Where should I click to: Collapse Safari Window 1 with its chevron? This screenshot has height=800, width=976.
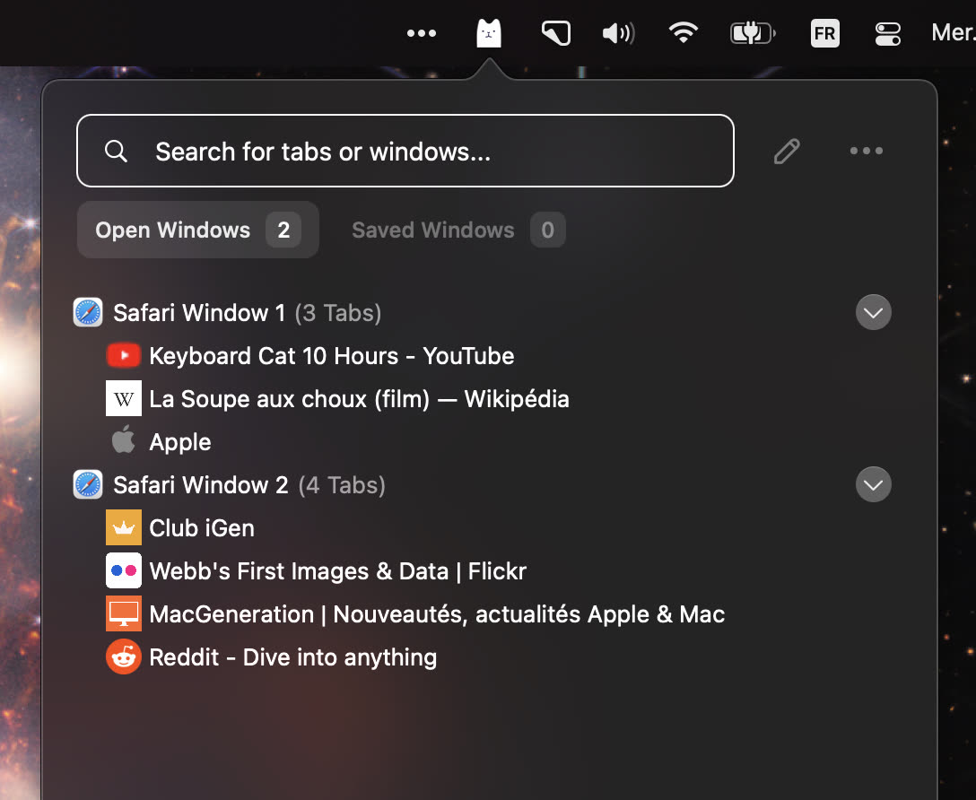click(874, 312)
